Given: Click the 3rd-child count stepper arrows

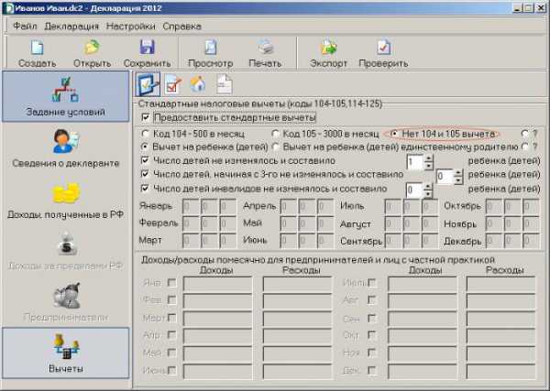Looking at the screenshot, I should coord(458,177).
